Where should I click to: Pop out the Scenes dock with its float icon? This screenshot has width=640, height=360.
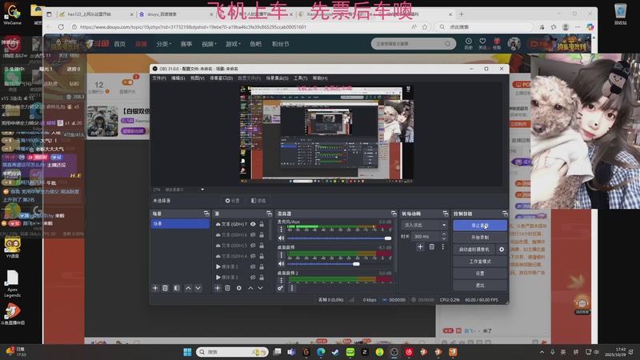tap(206, 214)
